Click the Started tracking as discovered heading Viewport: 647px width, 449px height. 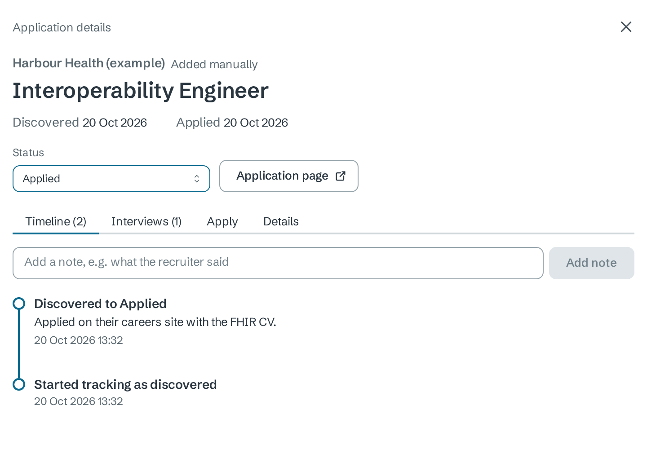(x=125, y=385)
